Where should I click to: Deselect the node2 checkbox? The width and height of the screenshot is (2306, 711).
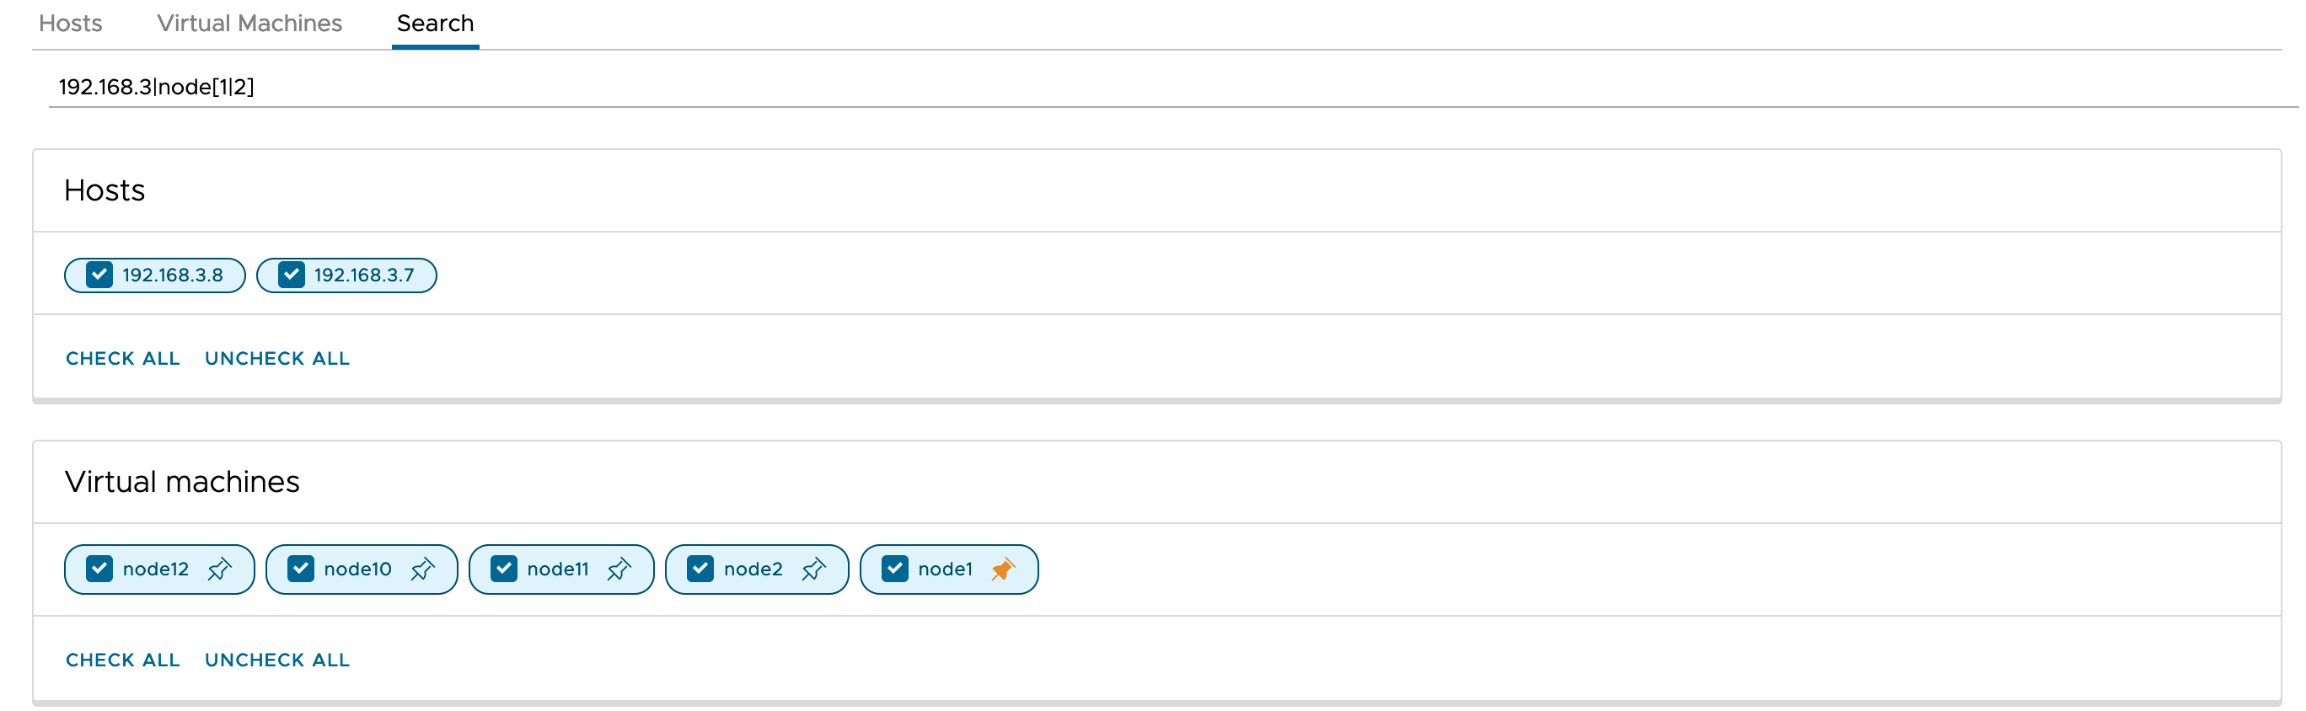700,569
